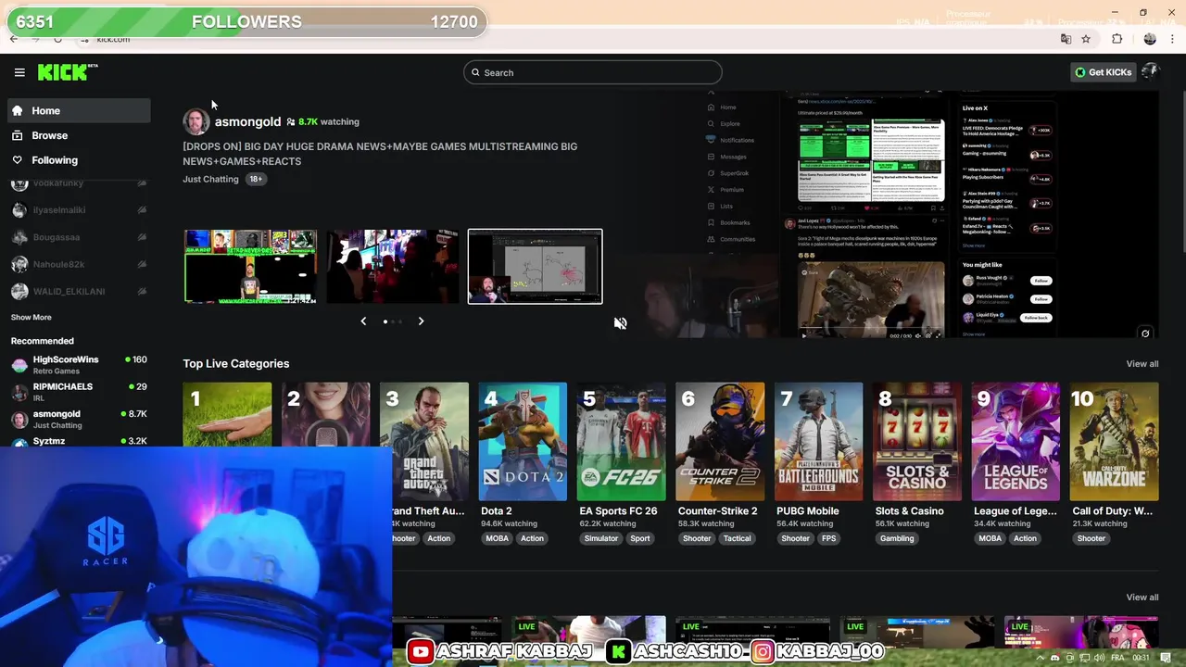The width and height of the screenshot is (1186, 667).
Task: Click the Get KICKs button
Action: coord(1103,72)
